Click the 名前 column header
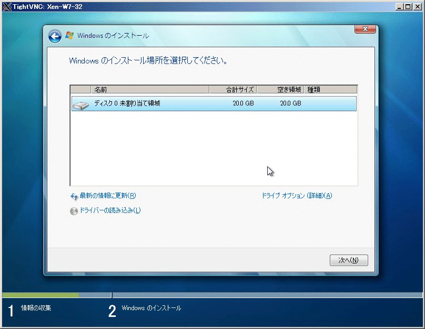The image size is (425, 329). tap(150, 90)
